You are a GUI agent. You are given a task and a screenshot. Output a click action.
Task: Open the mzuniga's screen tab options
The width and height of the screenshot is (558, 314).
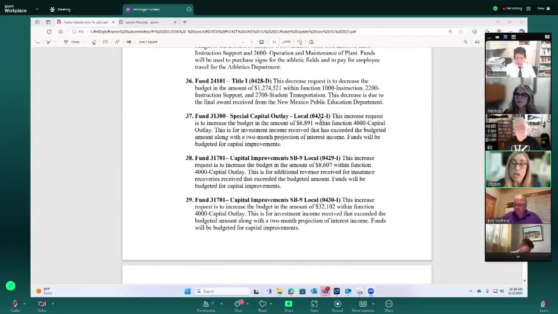pos(189,9)
